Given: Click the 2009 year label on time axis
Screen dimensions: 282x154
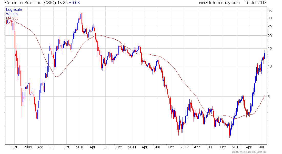Looking at the screenshot, I should [28, 147].
